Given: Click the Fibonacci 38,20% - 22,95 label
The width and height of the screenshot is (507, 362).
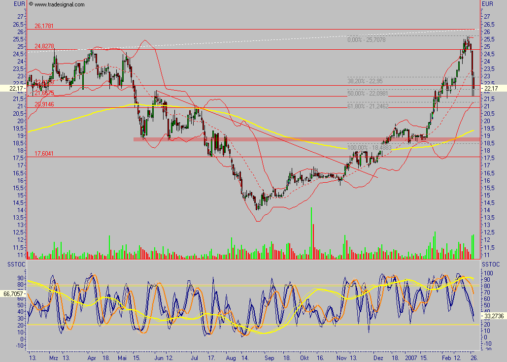Looking at the screenshot, I should coord(365,81).
